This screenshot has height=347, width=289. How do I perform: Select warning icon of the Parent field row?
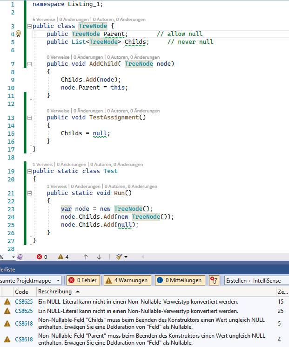pyautogui.click(x=7, y=339)
